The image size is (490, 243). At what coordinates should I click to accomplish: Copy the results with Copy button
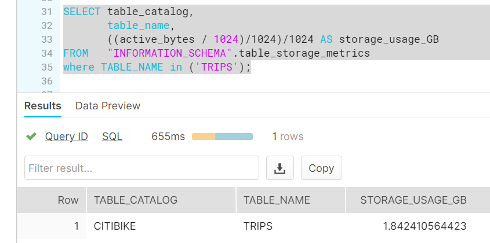pos(321,168)
